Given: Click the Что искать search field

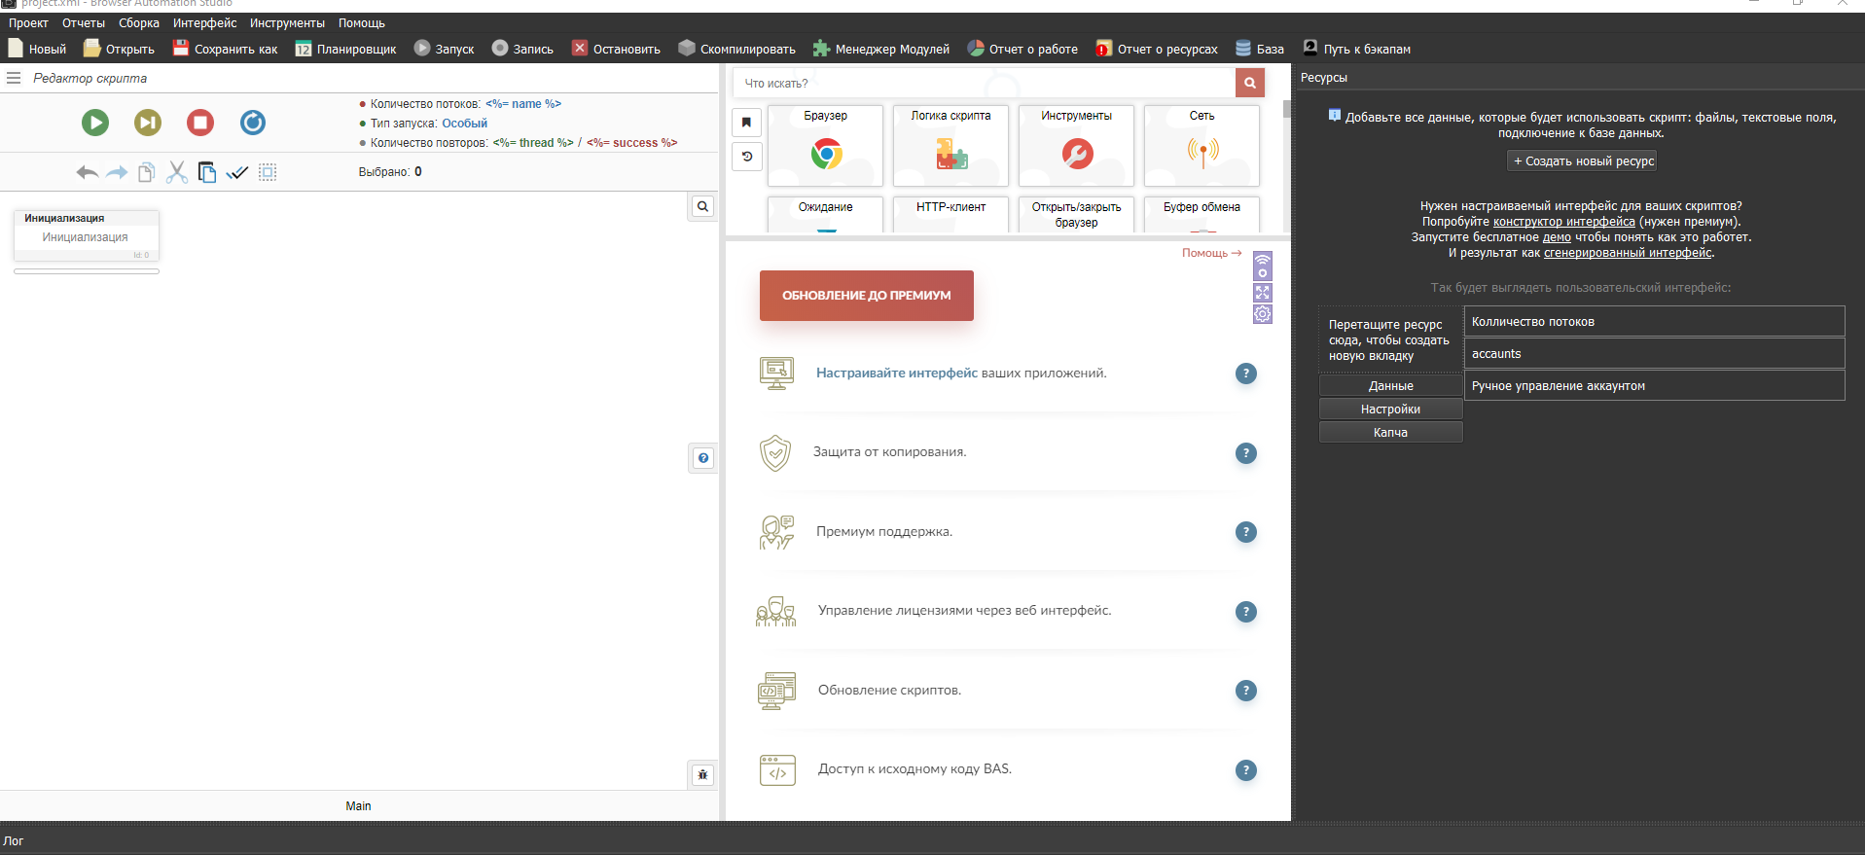Looking at the screenshot, I should (x=983, y=84).
